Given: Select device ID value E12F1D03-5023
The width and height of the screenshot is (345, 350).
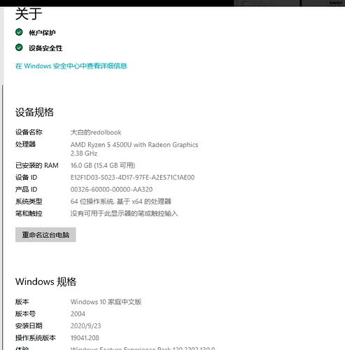Looking at the screenshot, I should tap(132, 178).
